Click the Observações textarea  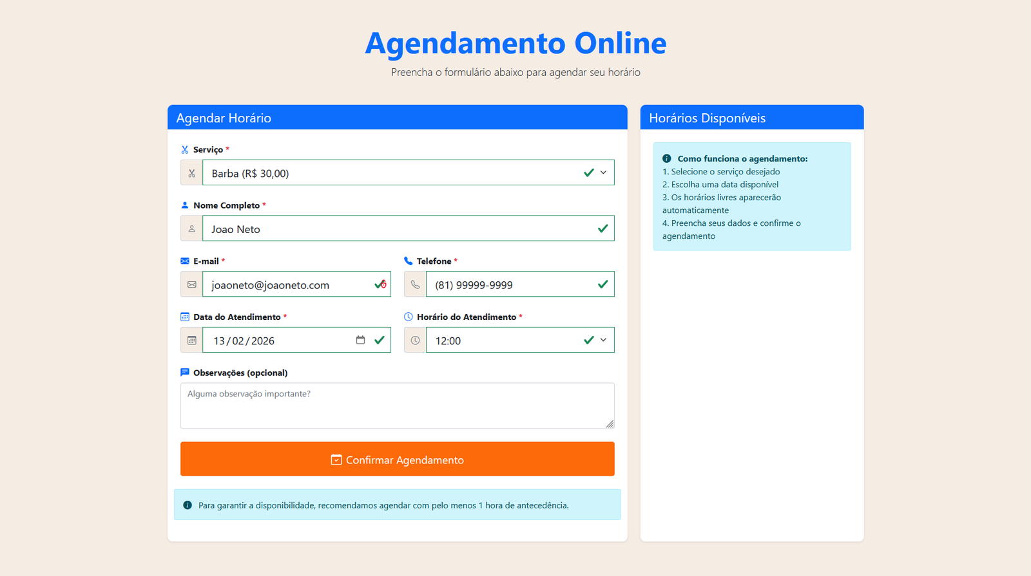398,405
